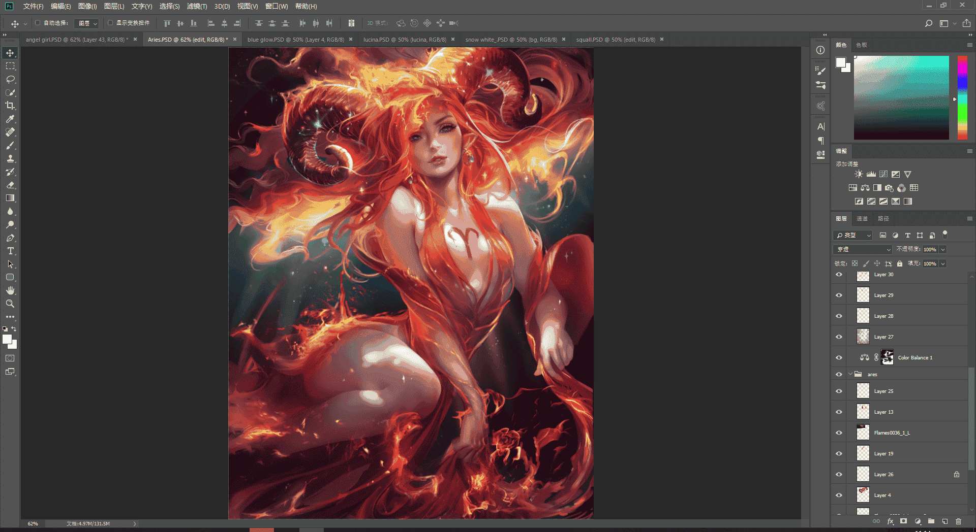Hide Layer 27 visibility eye
This screenshot has width=976, height=532.
click(x=839, y=337)
